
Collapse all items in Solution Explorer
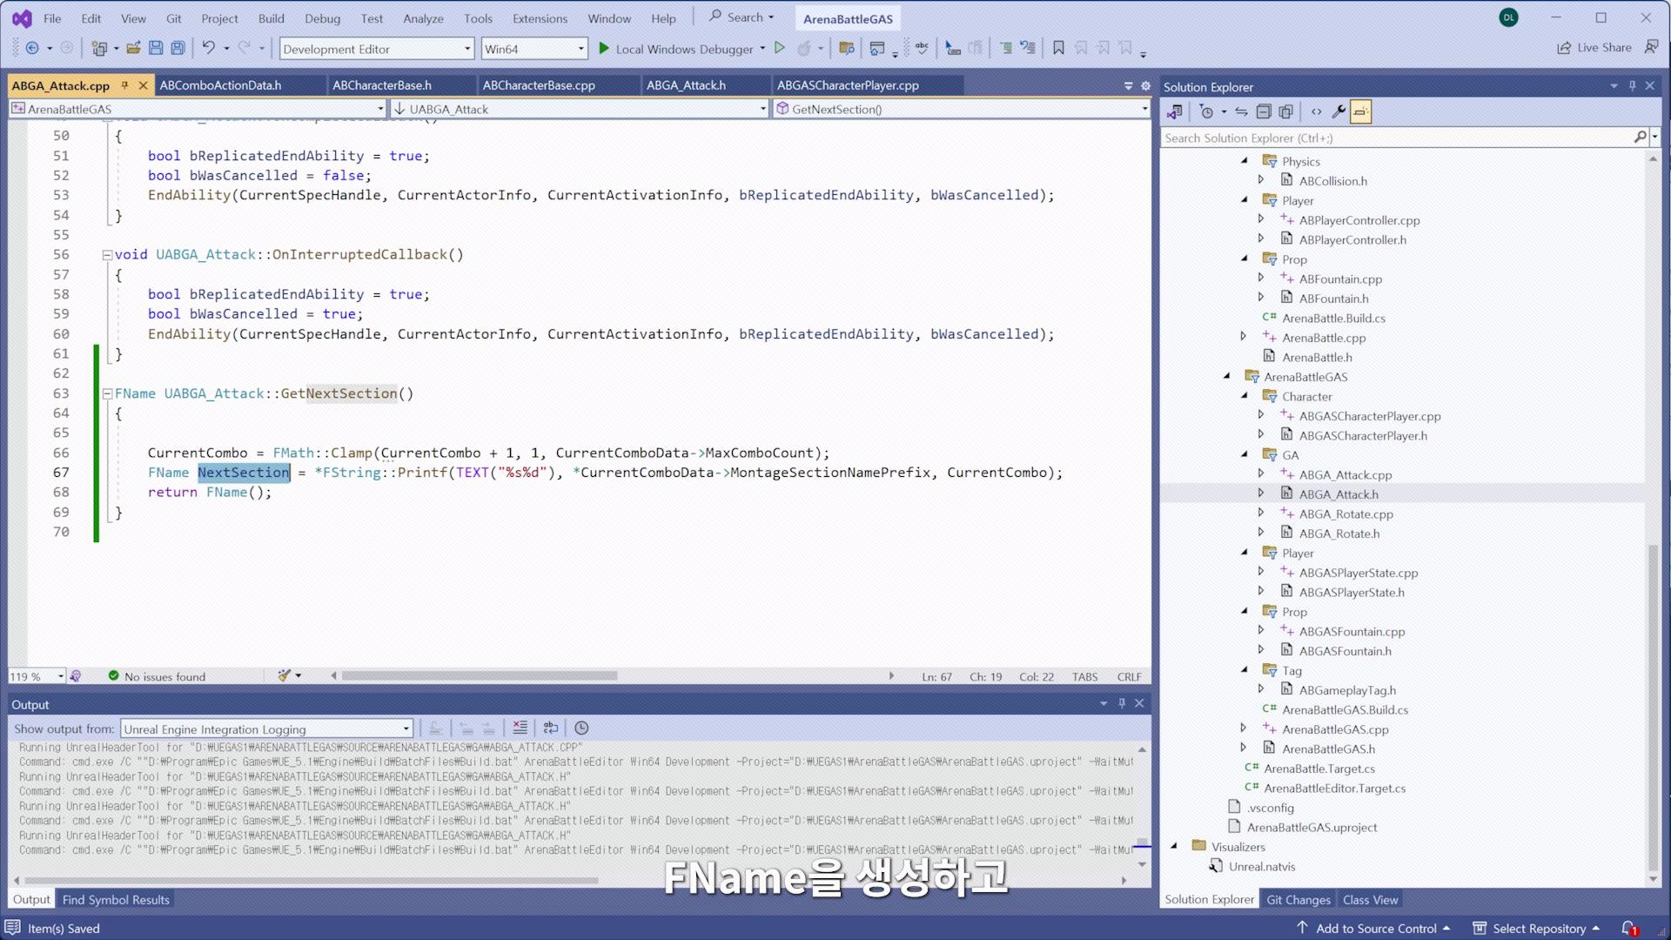tap(1264, 111)
